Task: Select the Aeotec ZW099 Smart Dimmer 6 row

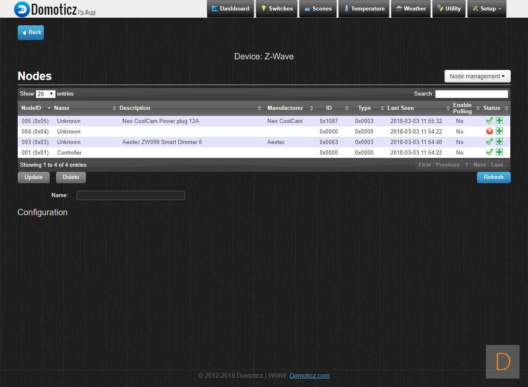Action: coord(162,142)
